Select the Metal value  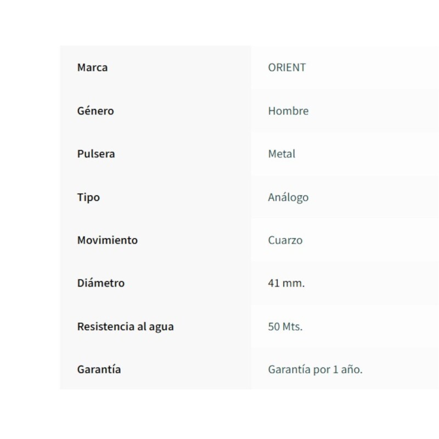[x=282, y=154]
